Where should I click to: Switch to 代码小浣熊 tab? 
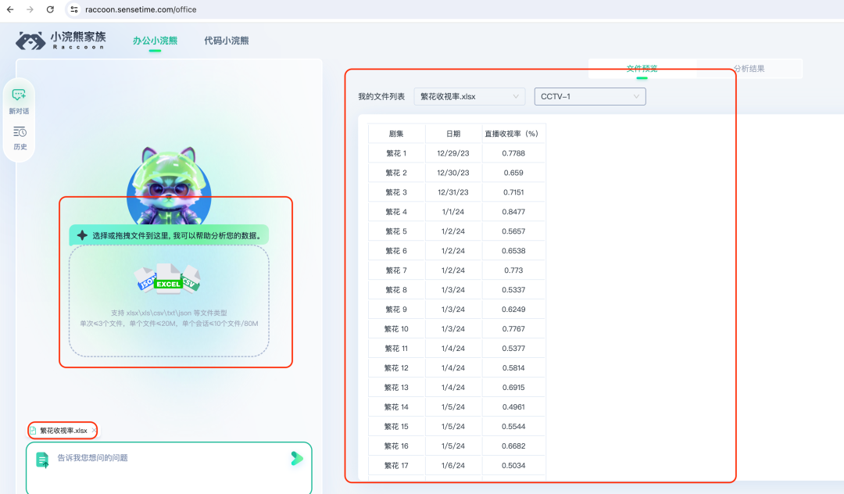(227, 41)
